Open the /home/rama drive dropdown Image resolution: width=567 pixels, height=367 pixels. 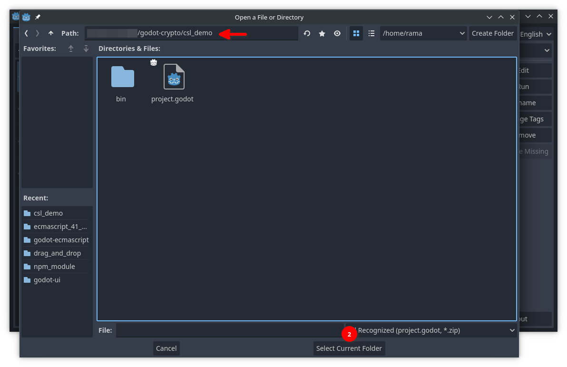423,33
